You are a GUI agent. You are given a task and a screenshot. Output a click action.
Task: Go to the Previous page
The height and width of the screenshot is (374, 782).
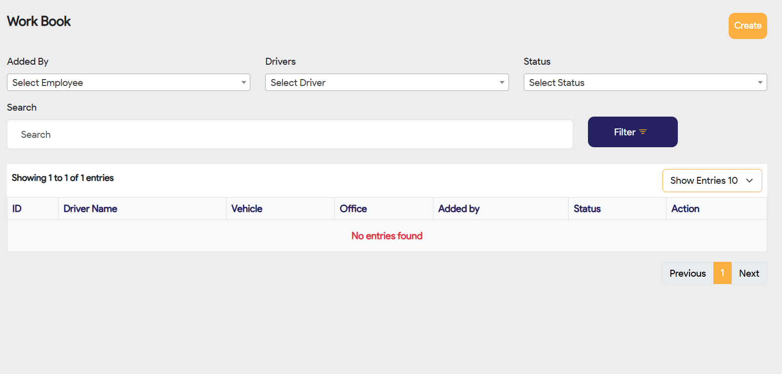[687, 273]
